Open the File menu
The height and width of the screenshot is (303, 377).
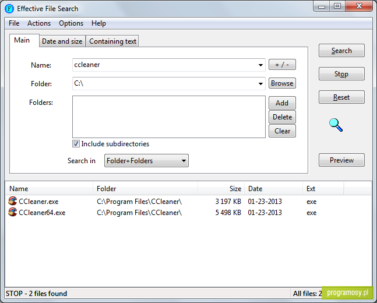pyautogui.click(x=14, y=23)
